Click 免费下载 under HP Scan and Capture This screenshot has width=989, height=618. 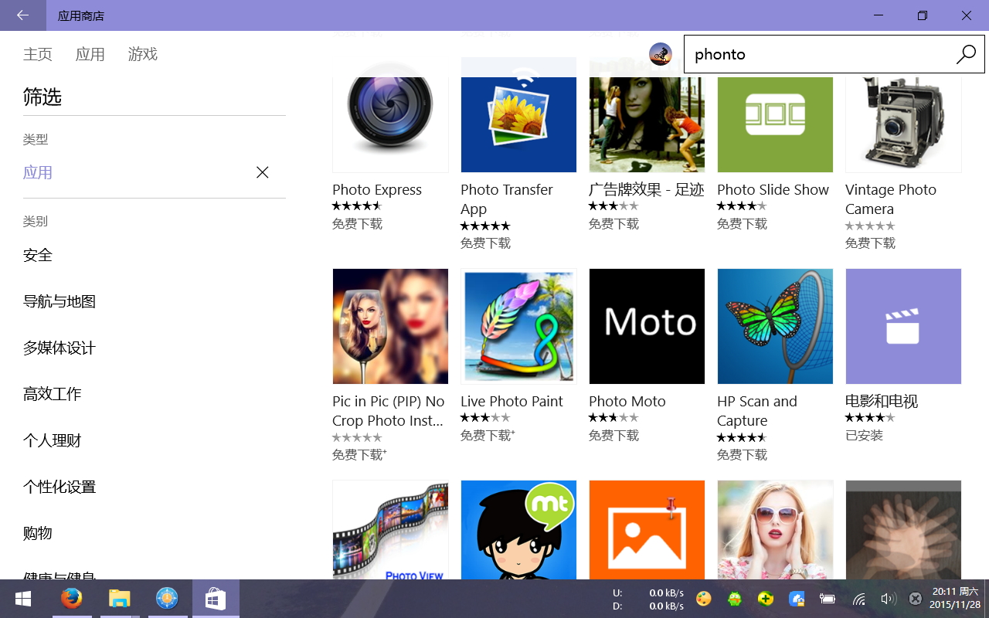742,455
